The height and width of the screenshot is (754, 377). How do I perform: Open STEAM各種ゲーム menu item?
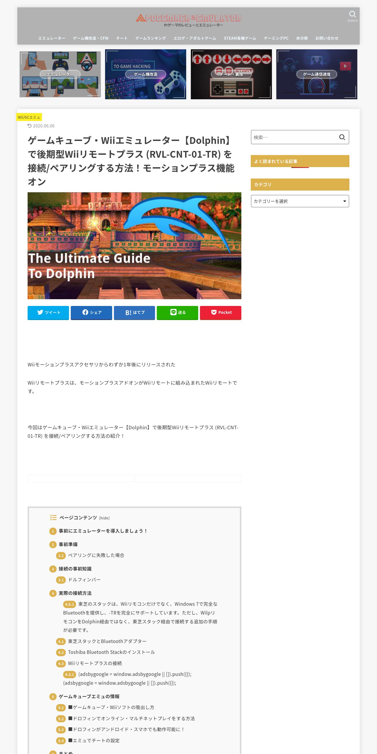tap(240, 38)
